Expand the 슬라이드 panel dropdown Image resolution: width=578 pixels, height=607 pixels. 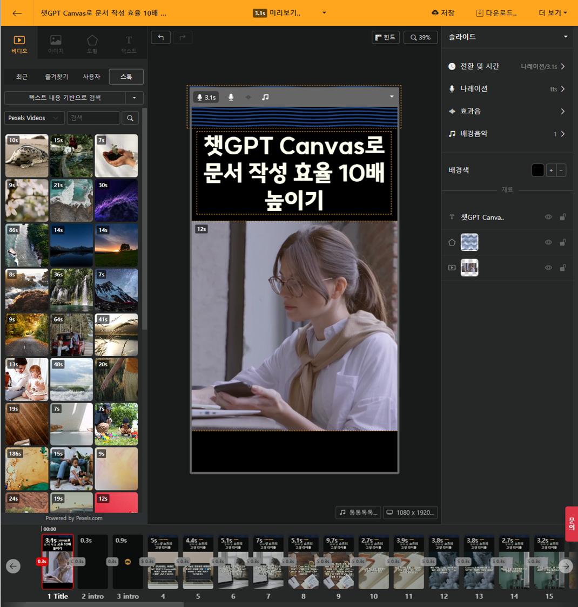566,37
